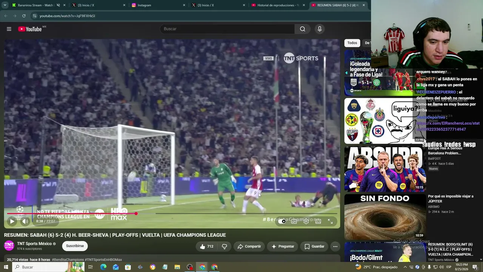Screen dimensions: 483x272
Task: Open the TNT Sports México channel avatar
Action: (x=9, y=246)
